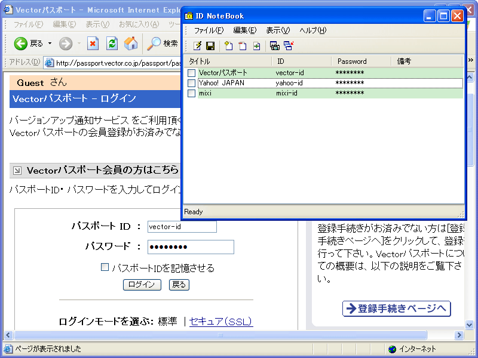This screenshot has height=358, width=478.
Task: Click the パスワード input field
Action: click(x=191, y=247)
